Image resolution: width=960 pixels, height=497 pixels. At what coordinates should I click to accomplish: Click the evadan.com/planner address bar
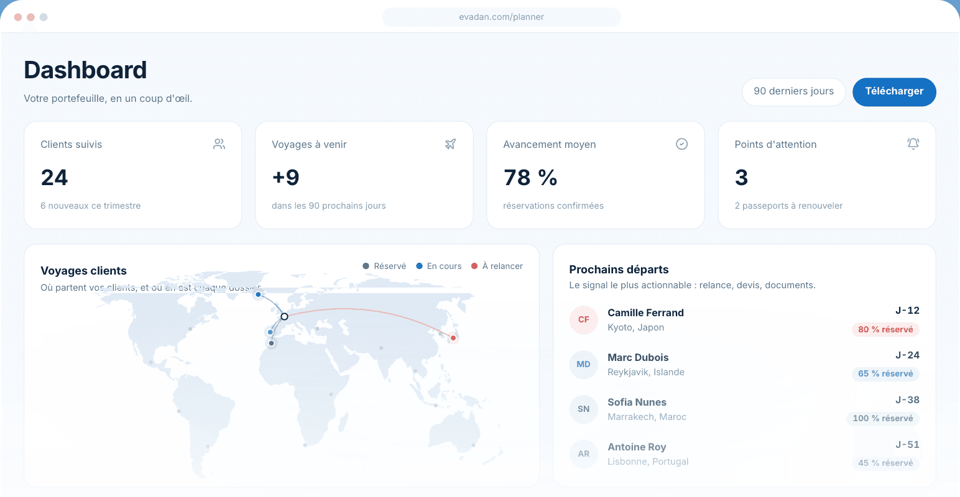coord(501,17)
